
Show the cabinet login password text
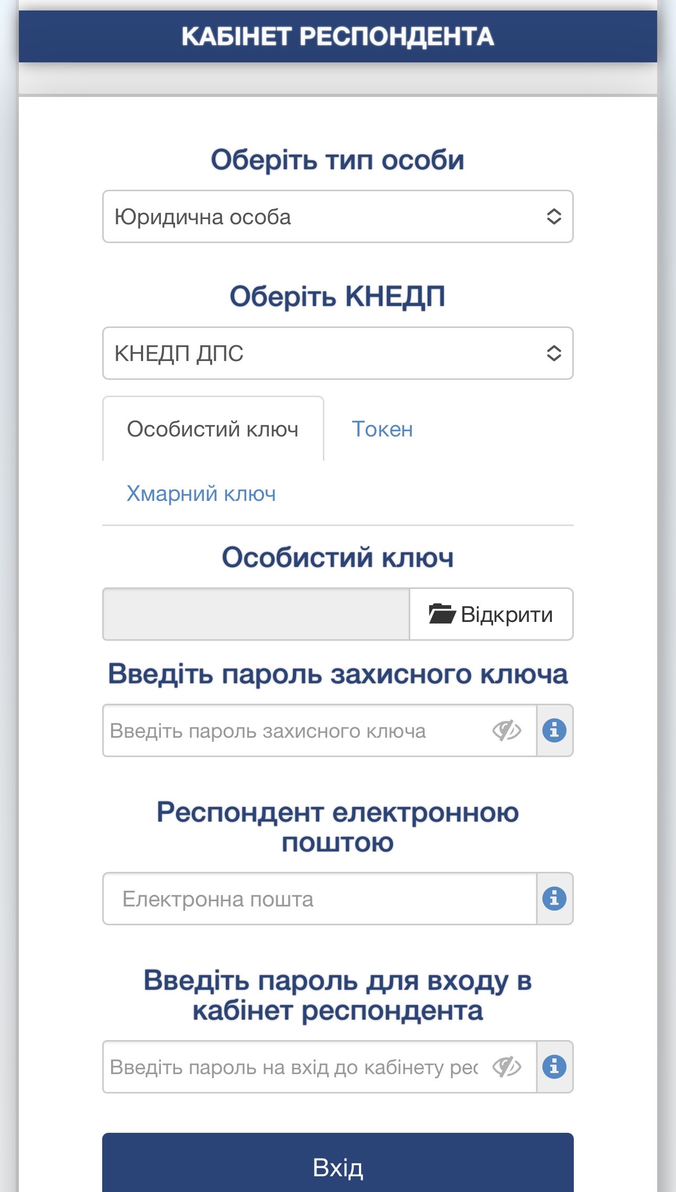[507, 1067]
